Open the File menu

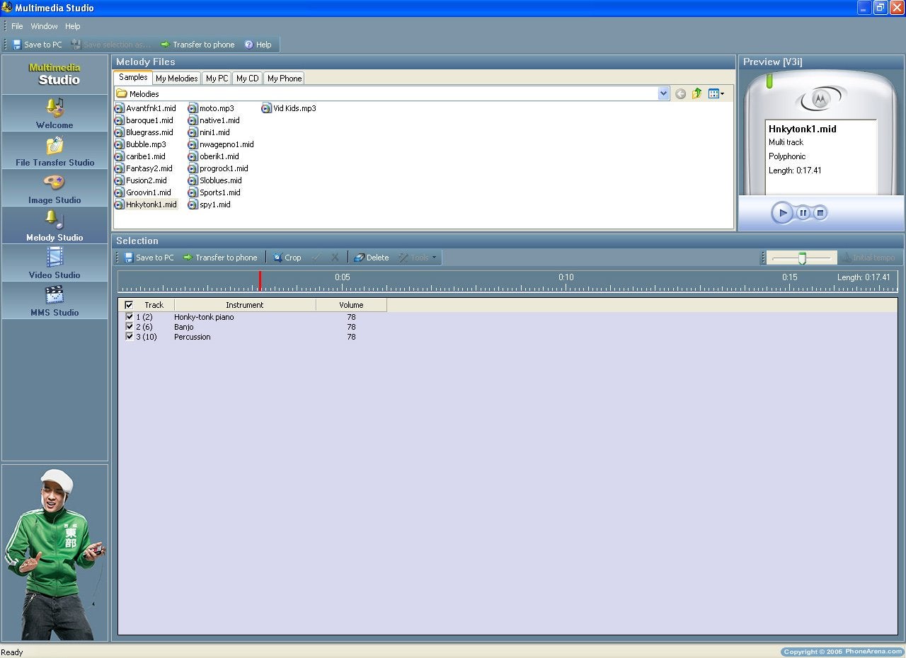click(x=17, y=26)
